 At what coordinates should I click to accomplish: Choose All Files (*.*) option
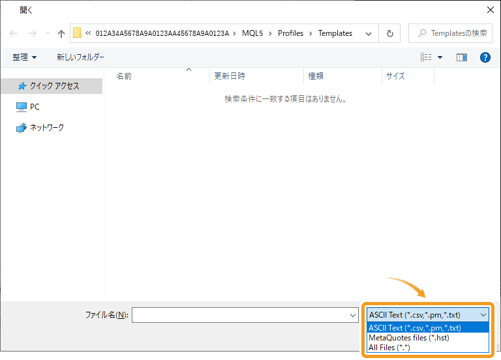pyautogui.click(x=428, y=348)
